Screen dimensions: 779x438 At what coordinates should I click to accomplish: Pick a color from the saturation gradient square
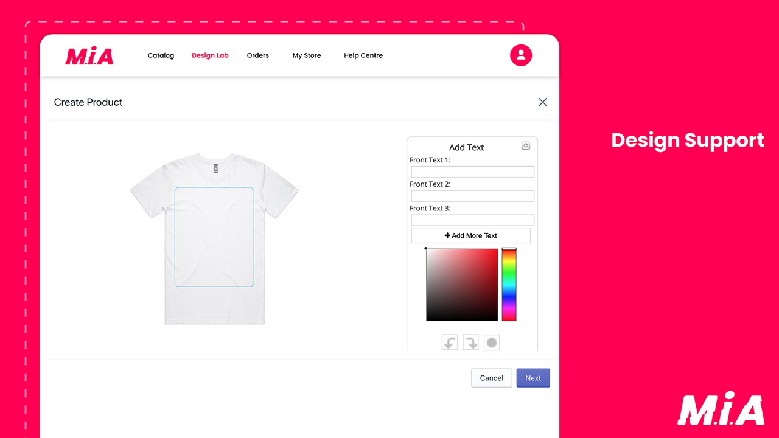pos(461,284)
